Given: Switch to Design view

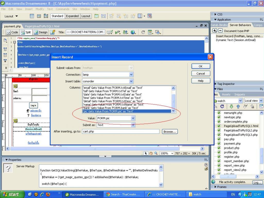Looking at the screenshot, I should (41, 32).
